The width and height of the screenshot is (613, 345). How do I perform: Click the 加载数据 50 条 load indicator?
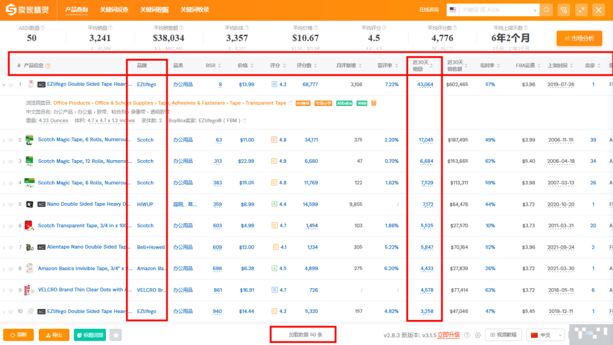point(305,335)
